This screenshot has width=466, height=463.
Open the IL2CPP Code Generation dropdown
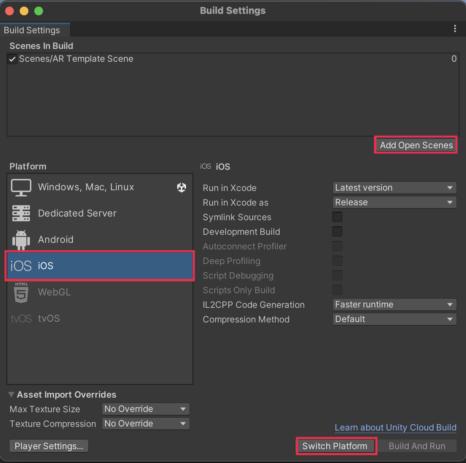tap(394, 305)
